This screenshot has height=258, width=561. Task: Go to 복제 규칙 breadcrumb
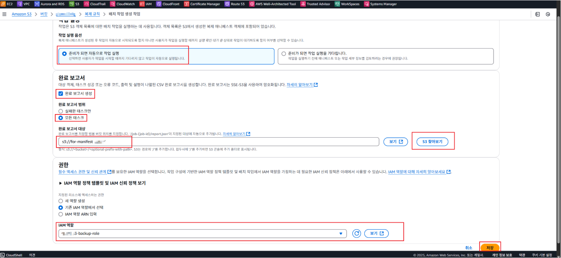[92, 14]
